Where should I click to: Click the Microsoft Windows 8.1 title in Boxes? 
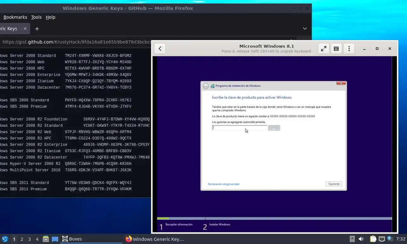click(x=267, y=46)
